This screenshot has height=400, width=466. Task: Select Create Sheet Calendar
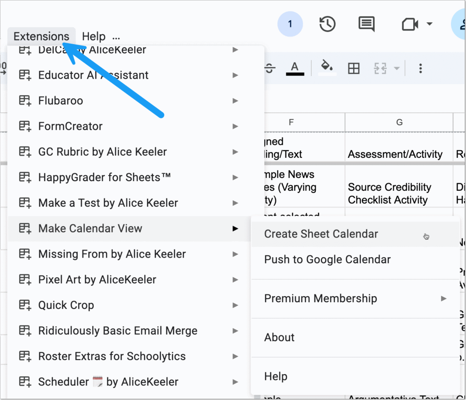[321, 234]
